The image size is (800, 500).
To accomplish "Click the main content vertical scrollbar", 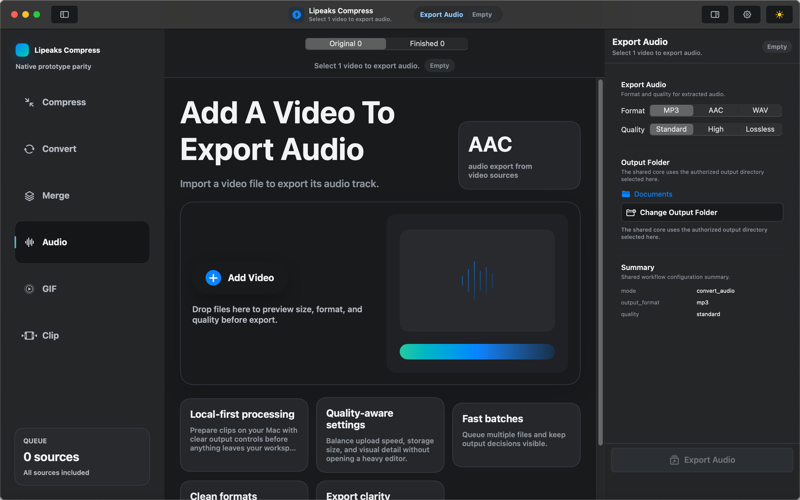I will 600,262.
